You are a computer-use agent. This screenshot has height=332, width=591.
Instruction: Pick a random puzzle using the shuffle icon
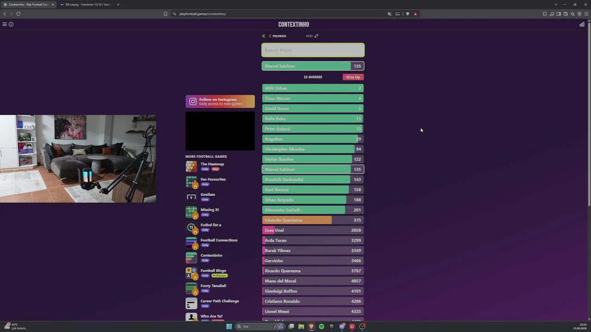point(316,36)
